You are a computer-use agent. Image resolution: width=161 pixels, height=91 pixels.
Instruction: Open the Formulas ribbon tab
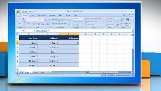click(52, 15)
